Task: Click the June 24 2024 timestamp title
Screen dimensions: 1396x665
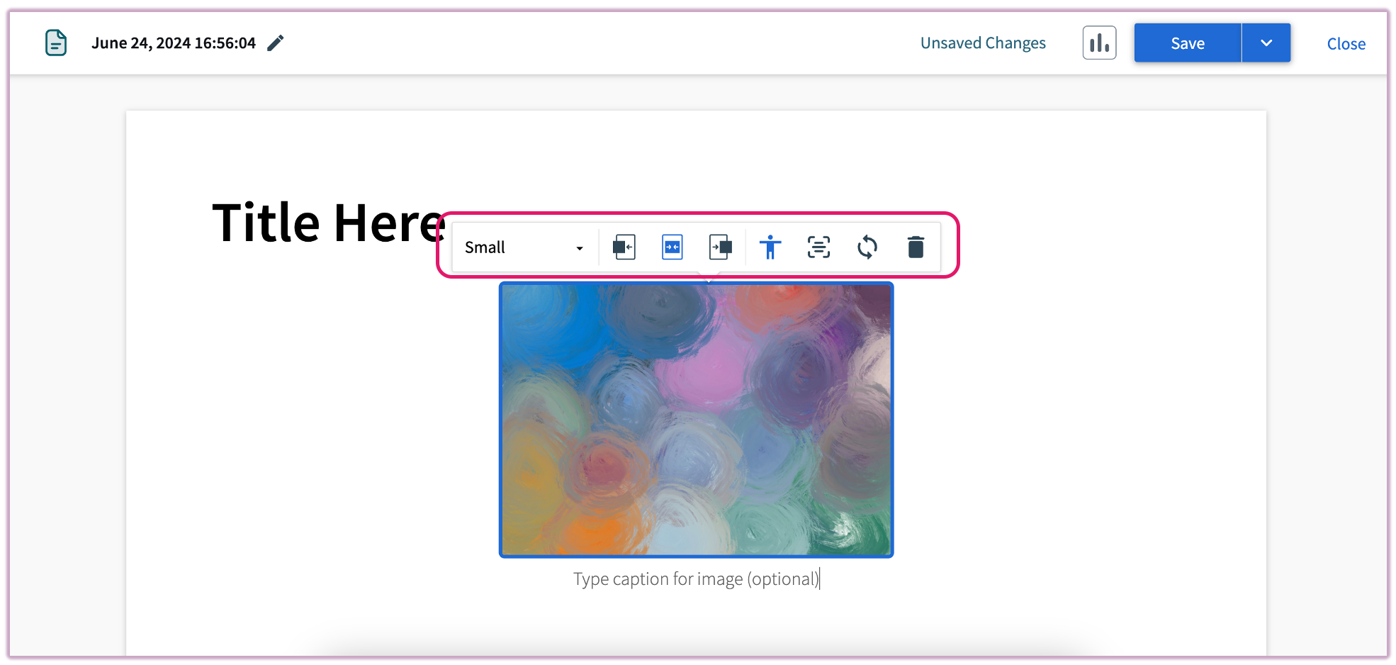Action: coord(174,43)
